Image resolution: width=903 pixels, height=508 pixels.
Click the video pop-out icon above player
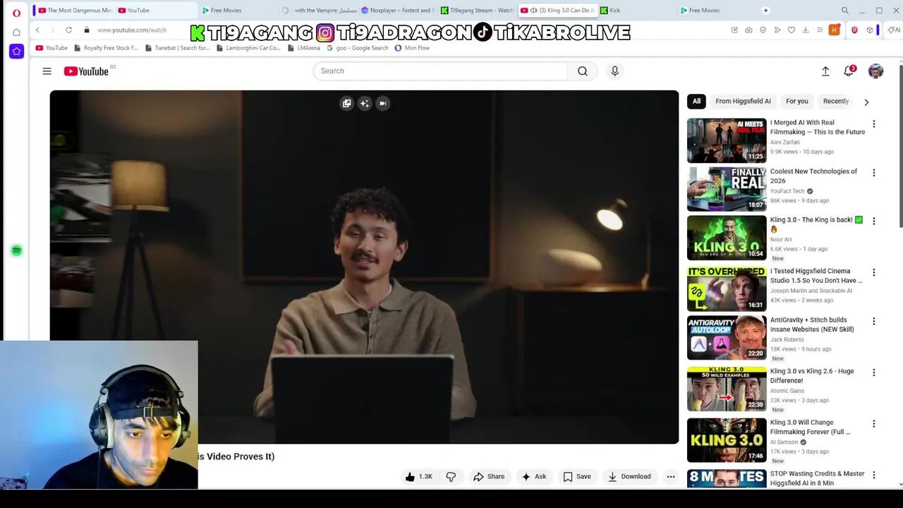click(x=346, y=104)
